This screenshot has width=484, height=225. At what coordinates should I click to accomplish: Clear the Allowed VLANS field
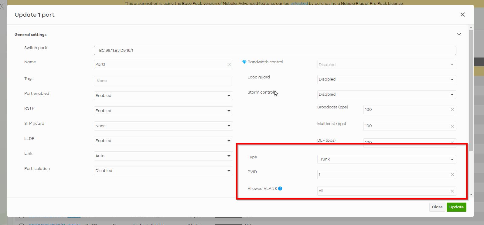452,191
